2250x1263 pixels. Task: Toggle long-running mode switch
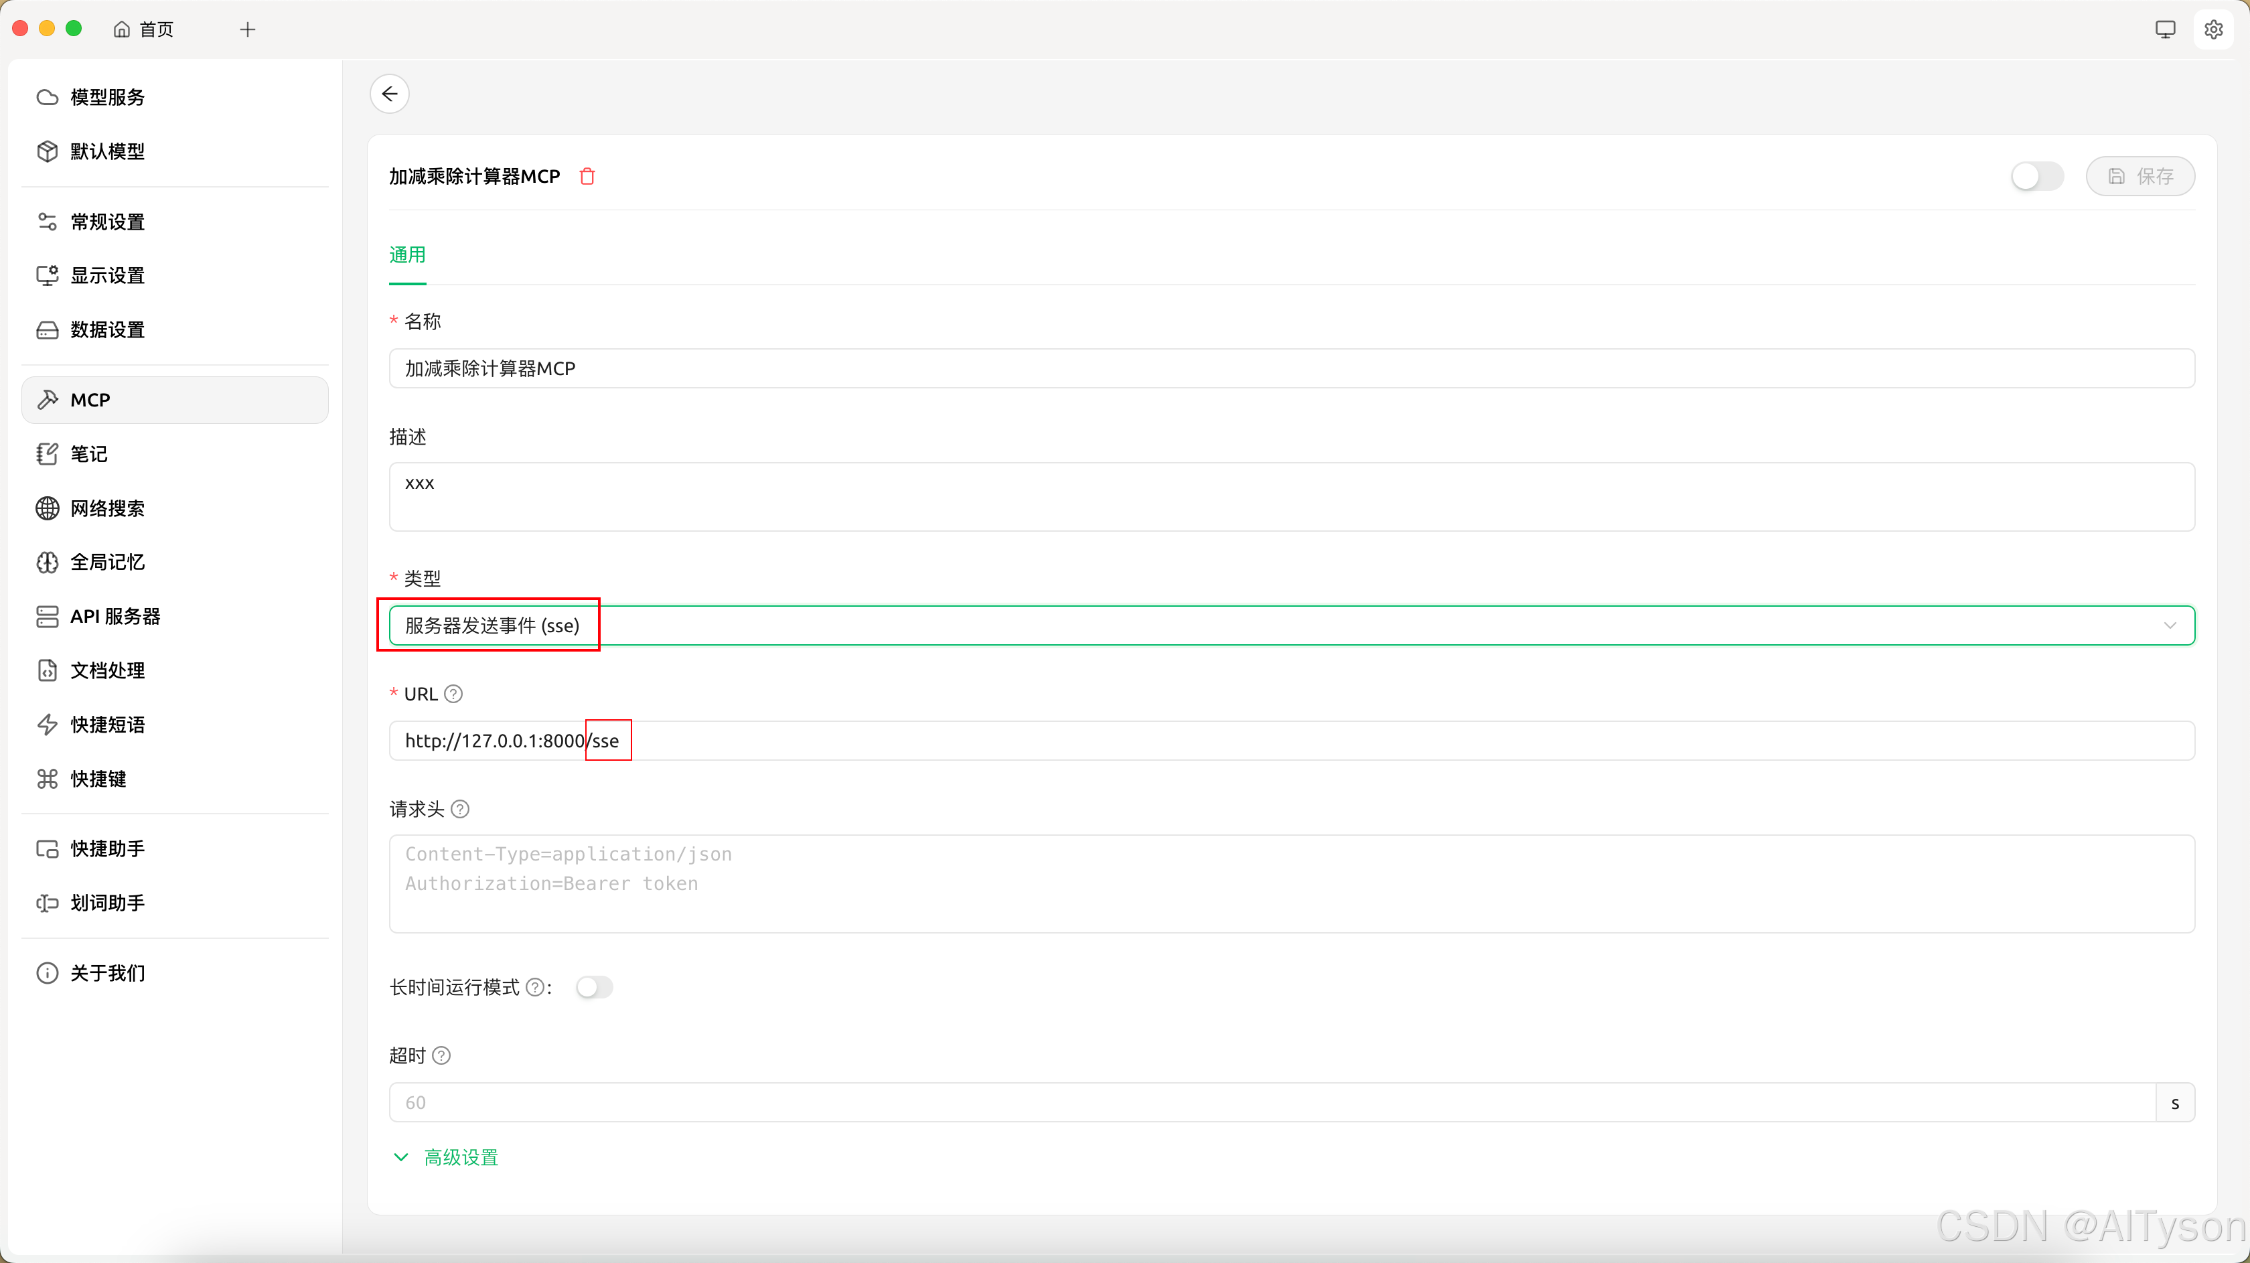click(x=594, y=988)
